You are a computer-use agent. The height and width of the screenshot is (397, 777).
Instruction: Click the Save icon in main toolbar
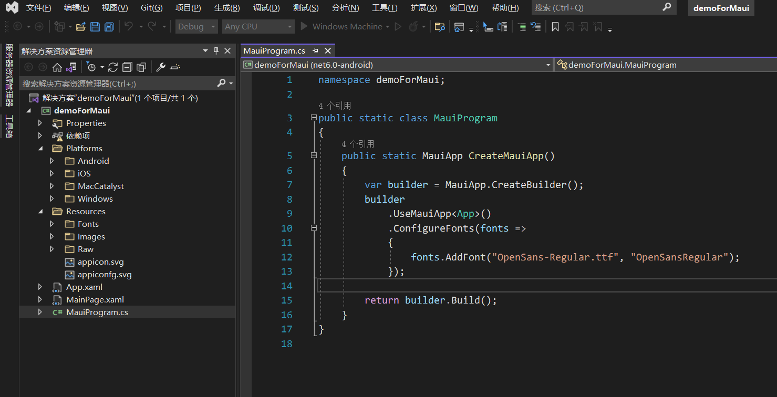pos(95,27)
